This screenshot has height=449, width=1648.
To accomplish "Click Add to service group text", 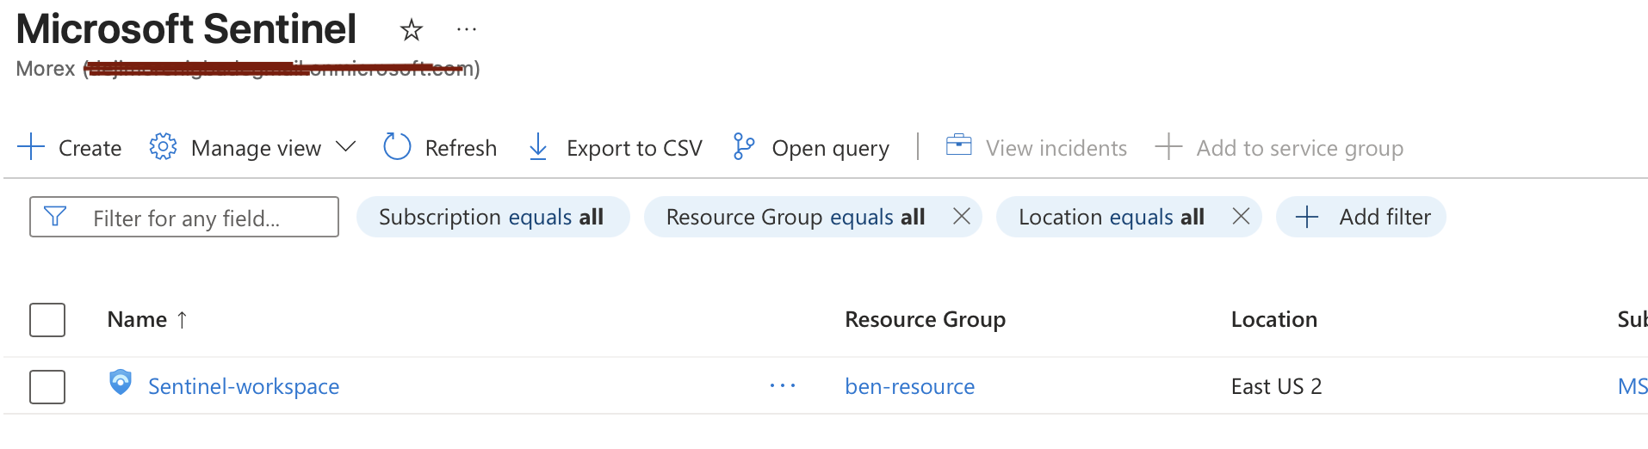I will pyautogui.click(x=1299, y=149).
